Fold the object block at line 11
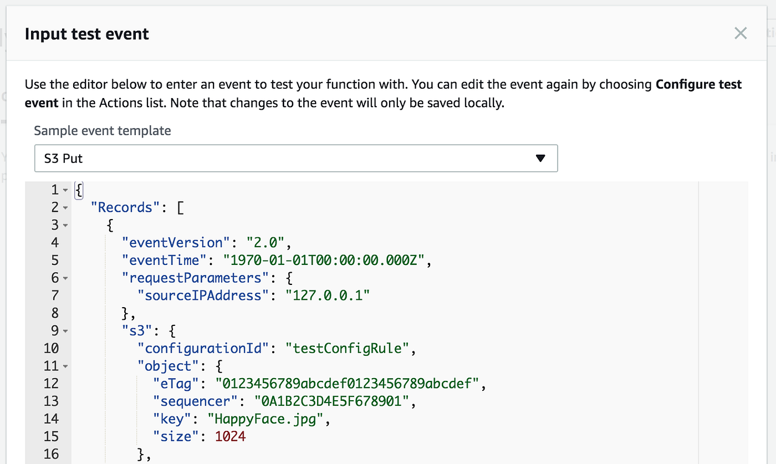This screenshot has height=464, width=776. (65, 366)
